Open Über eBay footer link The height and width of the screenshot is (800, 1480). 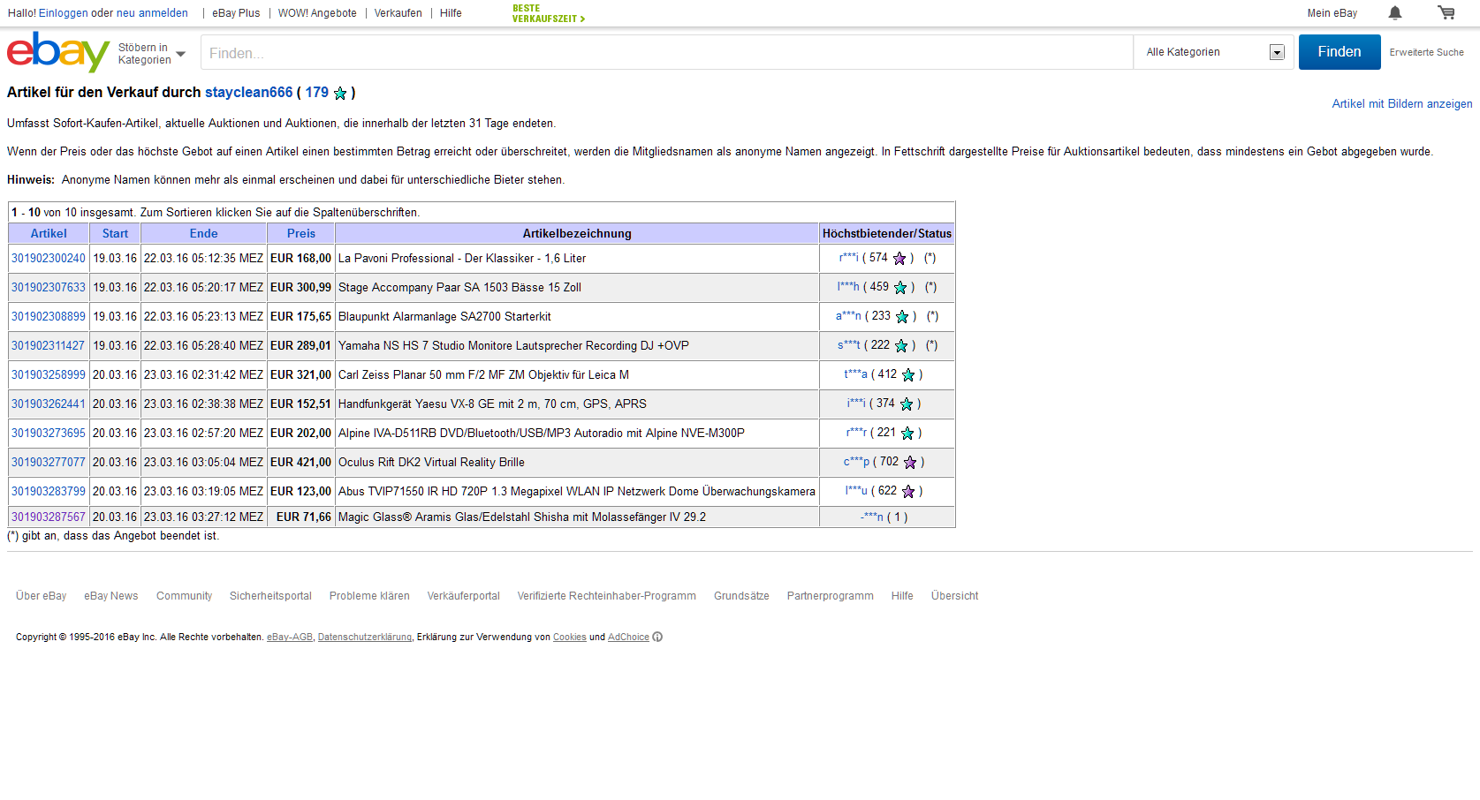point(42,596)
